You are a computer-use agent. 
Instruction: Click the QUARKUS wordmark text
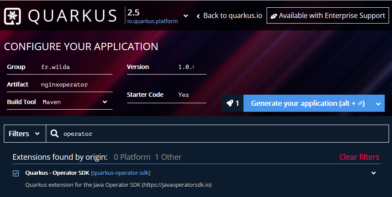72,16
